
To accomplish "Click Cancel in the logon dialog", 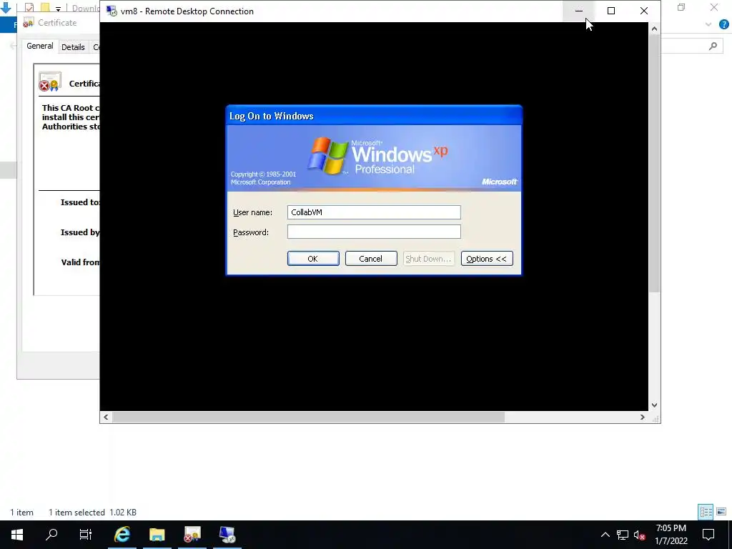I will coord(371,259).
